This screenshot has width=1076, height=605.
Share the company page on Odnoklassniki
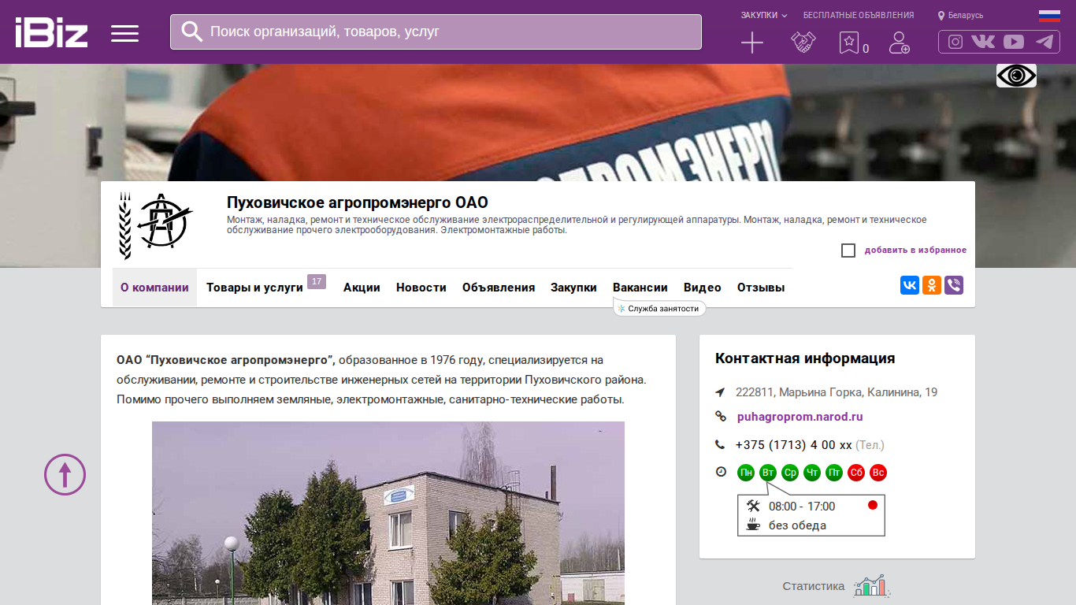click(932, 285)
